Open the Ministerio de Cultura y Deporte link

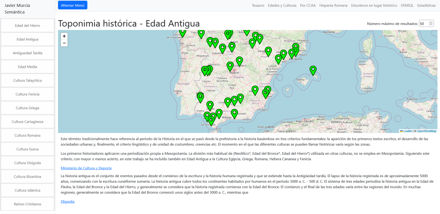coord(86,168)
